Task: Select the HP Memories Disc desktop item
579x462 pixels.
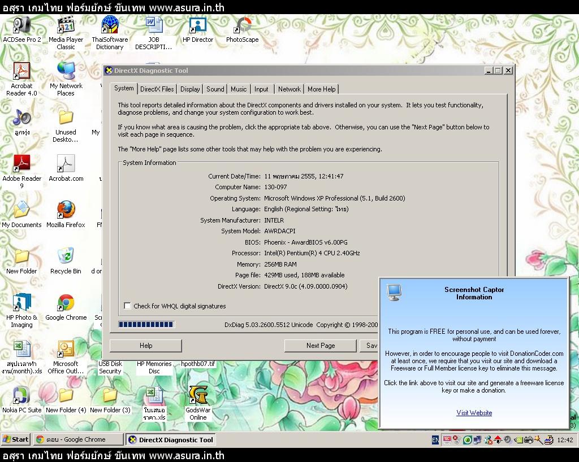Action: (x=154, y=367)
